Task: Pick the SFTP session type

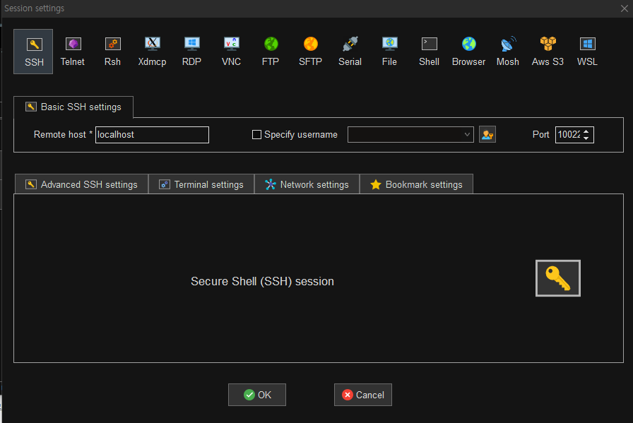Action: pyautogui.click(x=310, y=52)
